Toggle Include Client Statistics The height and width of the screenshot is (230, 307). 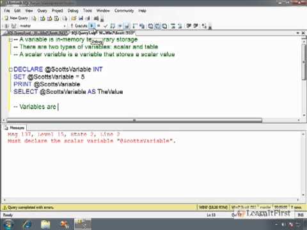pyautogui.click(x=142, y=26)
